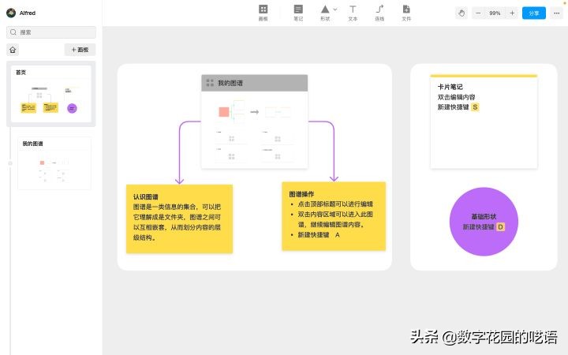Image resolution: width=568 pixels, height=355 pixels.
Task: Select the 笔记 note tool
Action: 298,13
